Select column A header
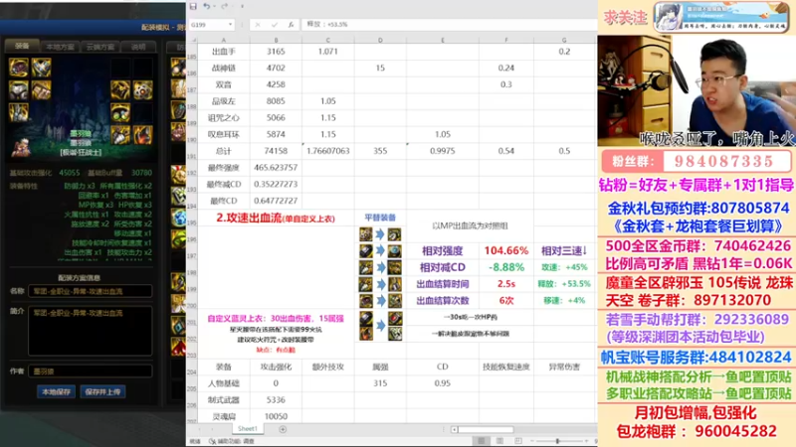The height and width of the screenshot is (447, 796). coord(223,40)
